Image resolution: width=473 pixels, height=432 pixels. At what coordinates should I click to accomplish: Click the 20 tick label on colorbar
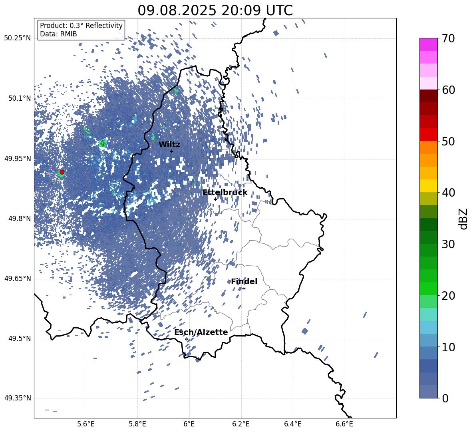point(448,295)
